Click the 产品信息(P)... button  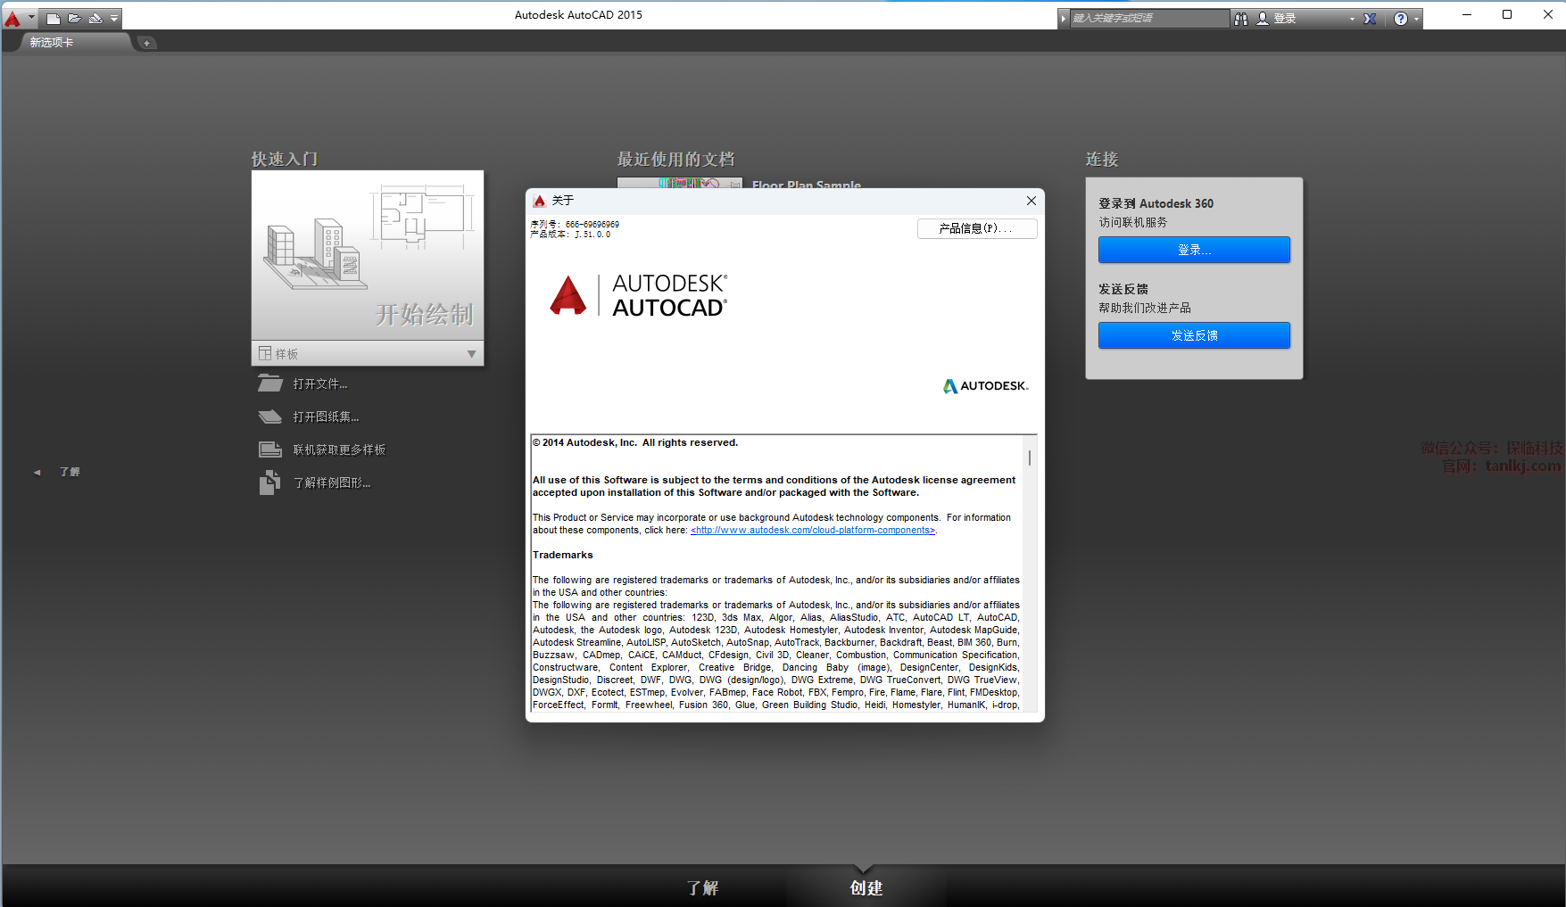point(976,229)
